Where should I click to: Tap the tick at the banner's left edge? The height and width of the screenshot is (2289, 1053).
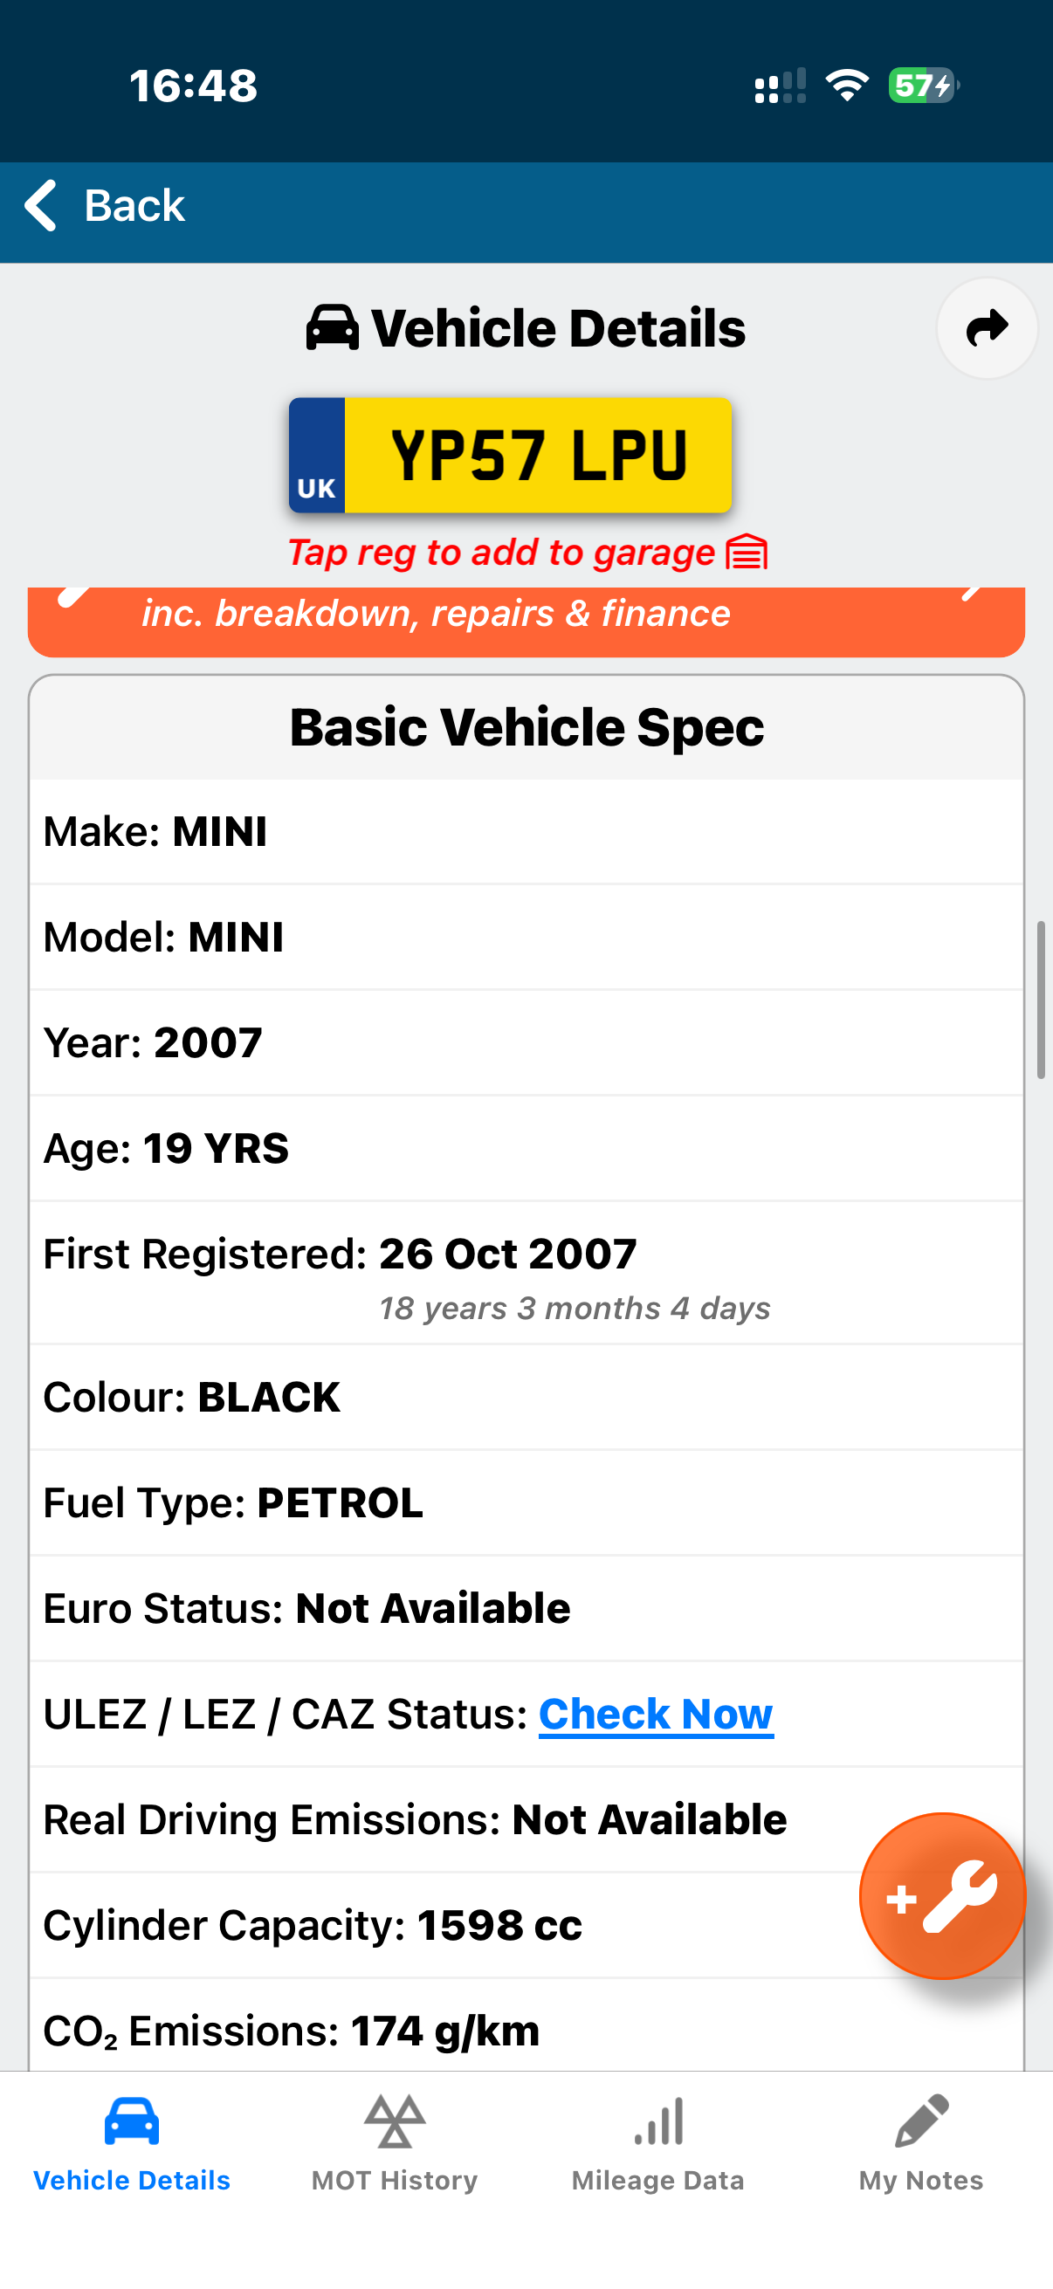[x=71, y=594]
